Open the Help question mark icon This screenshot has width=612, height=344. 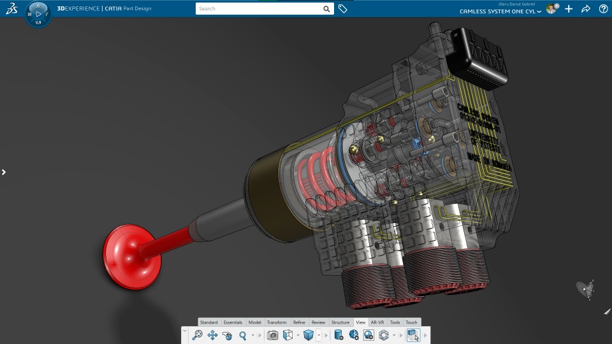tap(603, 9)
